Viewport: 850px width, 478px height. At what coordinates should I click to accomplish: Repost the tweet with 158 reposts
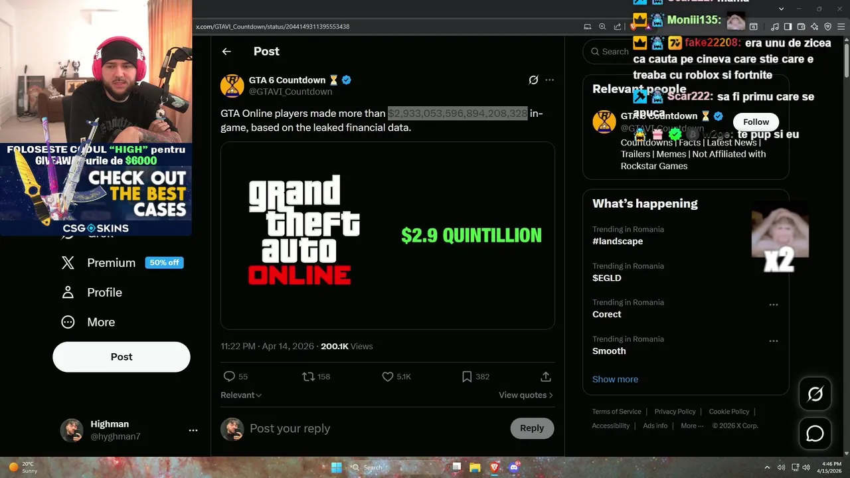(308, 376)
